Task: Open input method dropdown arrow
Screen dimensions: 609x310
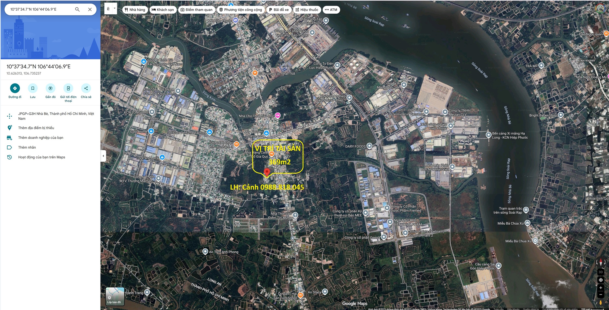Action: (x=115, y=8)
